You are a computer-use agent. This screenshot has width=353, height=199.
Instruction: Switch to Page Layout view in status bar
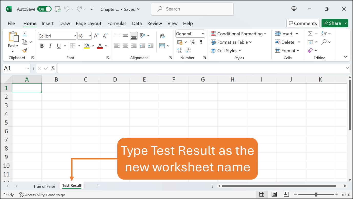click(x=274, y=195)
